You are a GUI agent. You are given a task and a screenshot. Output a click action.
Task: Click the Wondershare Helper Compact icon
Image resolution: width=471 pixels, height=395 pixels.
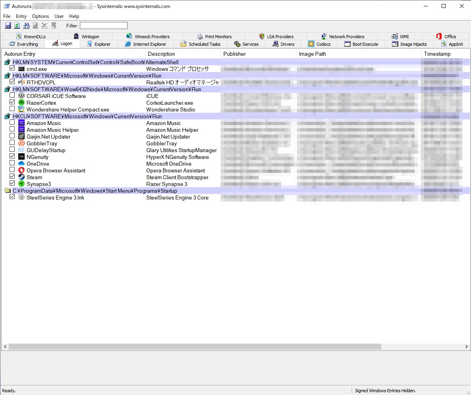21,110
